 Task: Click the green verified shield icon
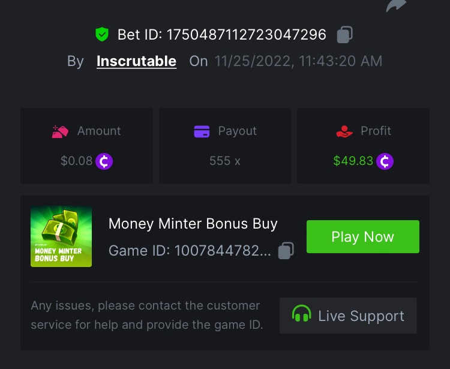coord(102,34)
